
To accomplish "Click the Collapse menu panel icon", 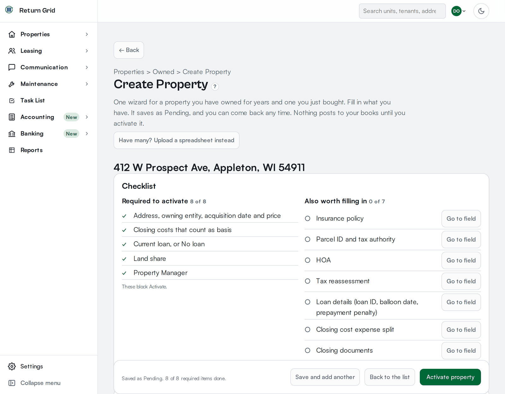I will click(x=12, y=383).
